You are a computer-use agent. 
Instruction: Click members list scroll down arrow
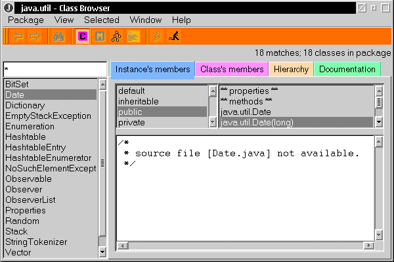[379, 122]
